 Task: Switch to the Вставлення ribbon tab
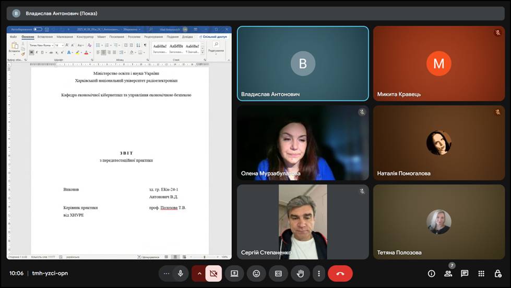pos(45,37)
